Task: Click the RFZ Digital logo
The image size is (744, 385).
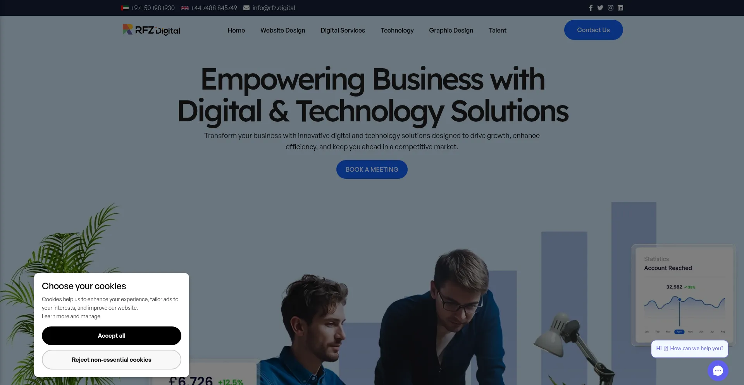Action: tap(152, 30)
